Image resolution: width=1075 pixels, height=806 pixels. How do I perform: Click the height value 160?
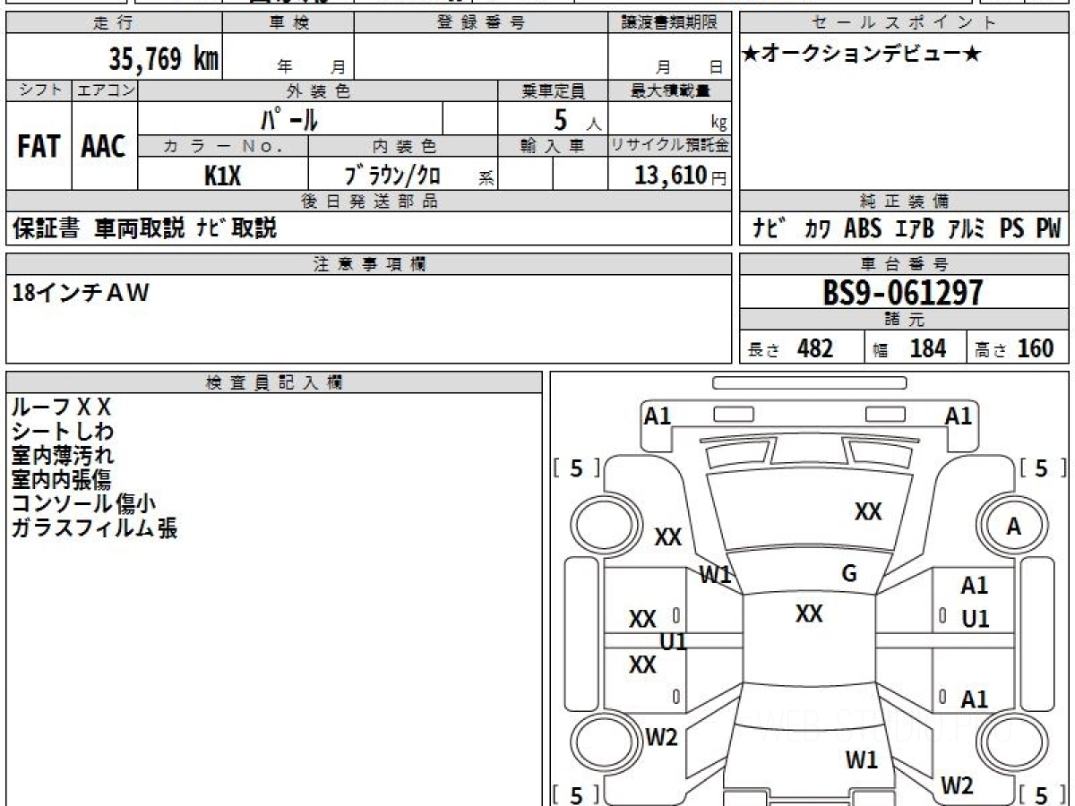1036,348
